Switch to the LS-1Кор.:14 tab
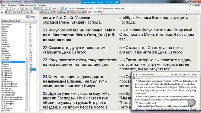Viewport: 201px width, 113px height. 79,12
